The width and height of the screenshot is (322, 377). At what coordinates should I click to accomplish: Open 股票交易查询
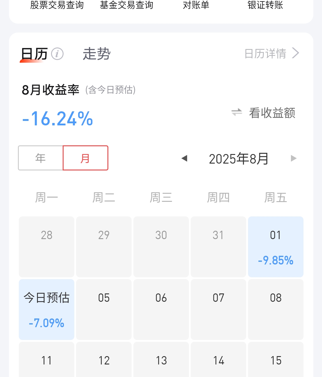point(57,5)
